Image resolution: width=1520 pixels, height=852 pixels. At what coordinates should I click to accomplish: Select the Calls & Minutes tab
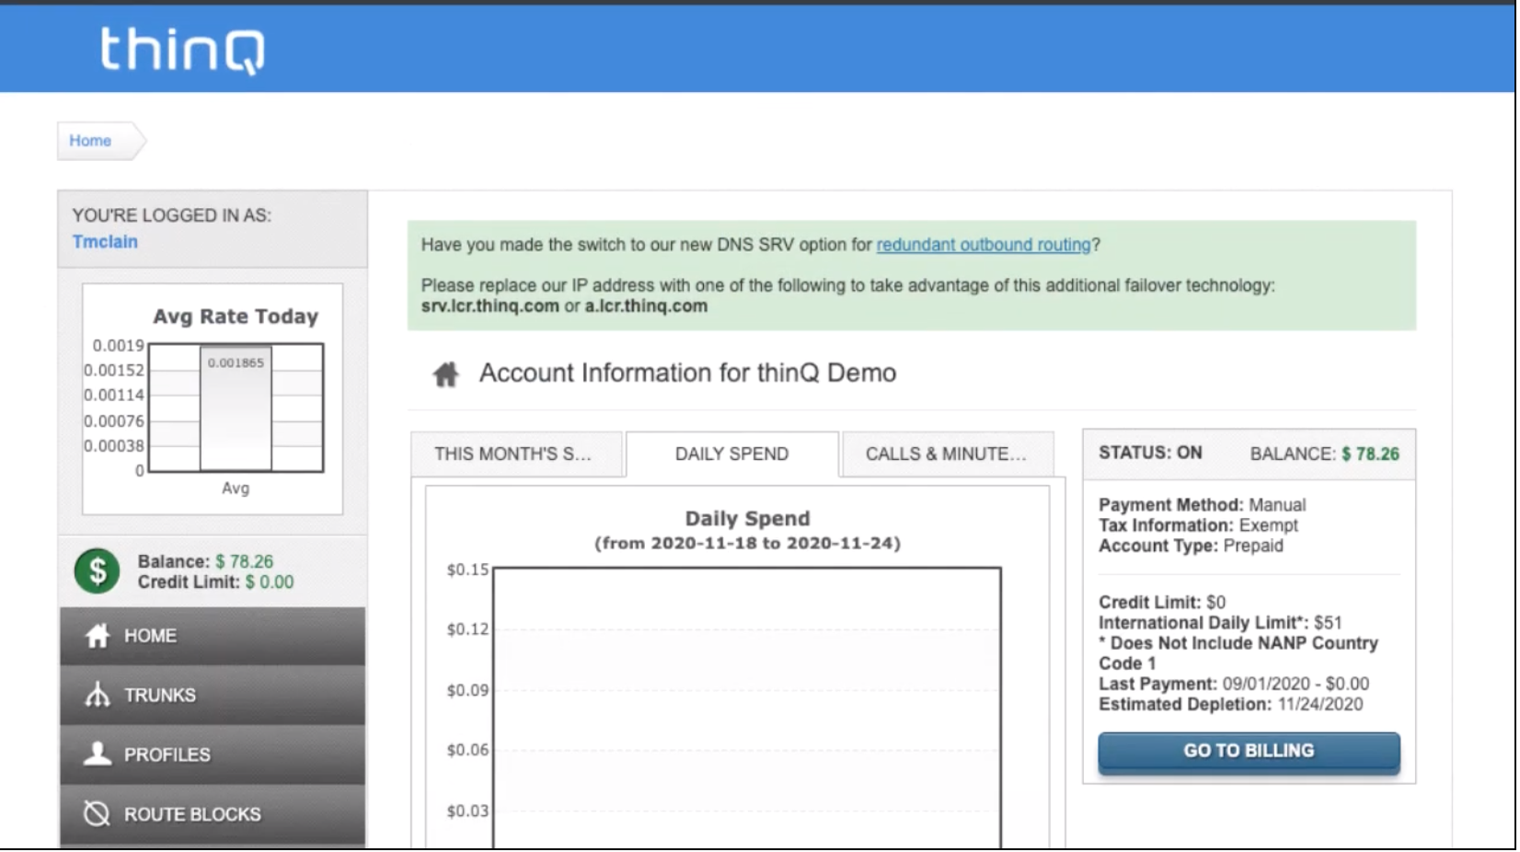[x=946, y=455]
